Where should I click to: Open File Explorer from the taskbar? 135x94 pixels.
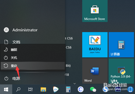(x=43, y=89)
